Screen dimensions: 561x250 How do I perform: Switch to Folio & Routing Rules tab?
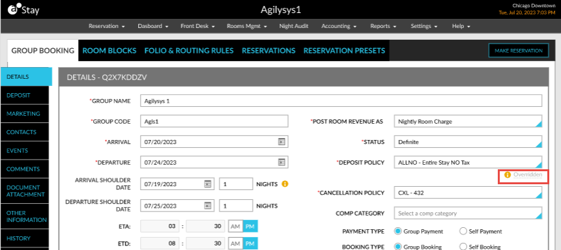click(x=189, y=51)
